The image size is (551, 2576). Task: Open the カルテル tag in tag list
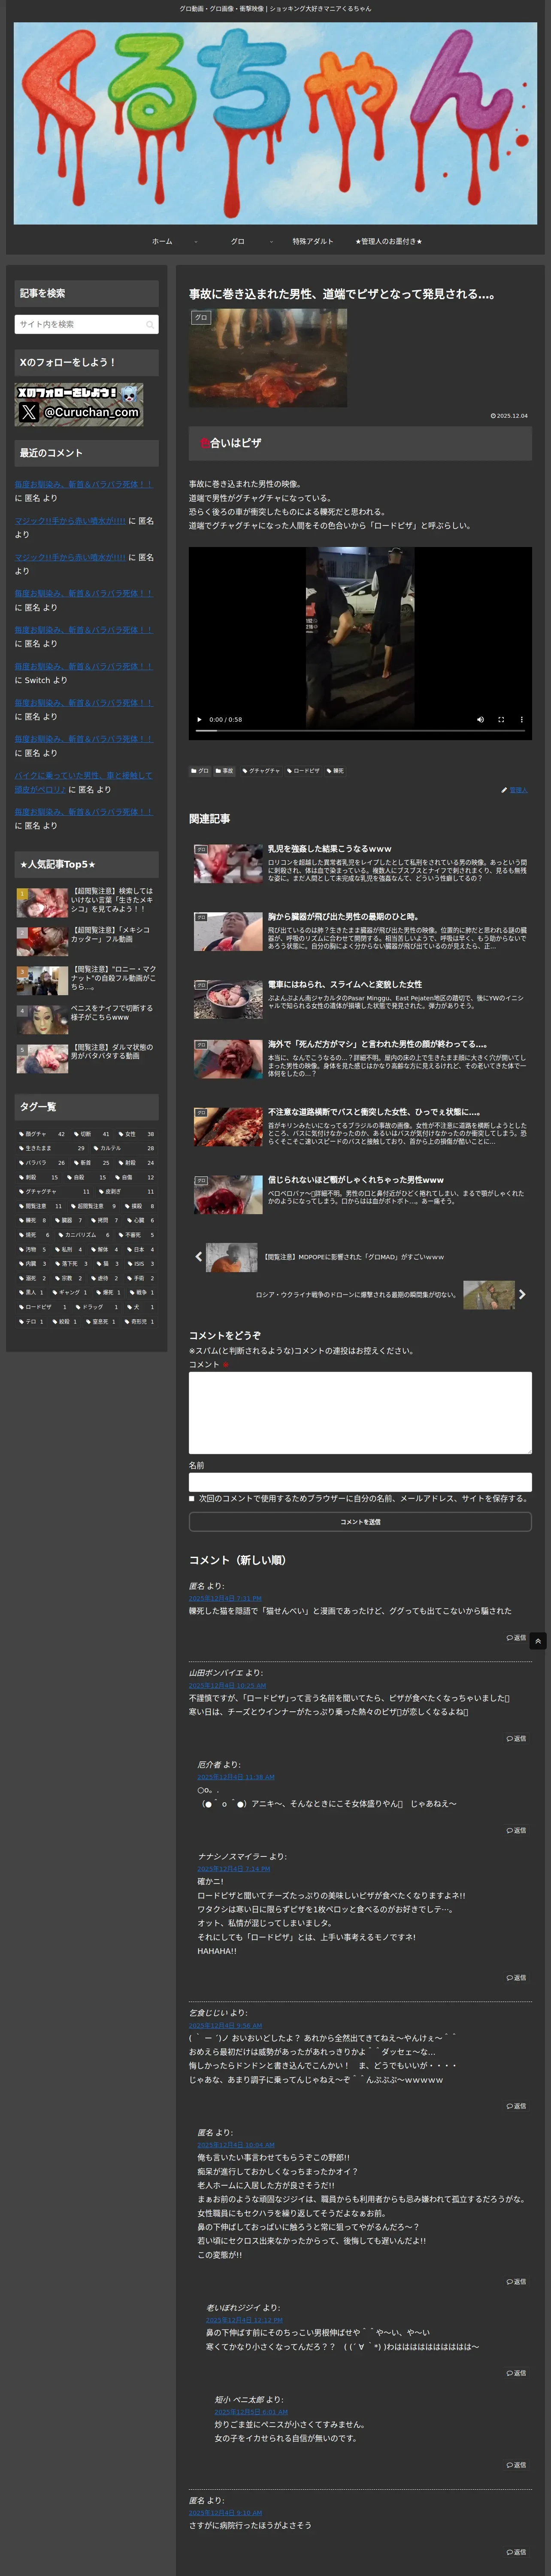coord(124,1148)
